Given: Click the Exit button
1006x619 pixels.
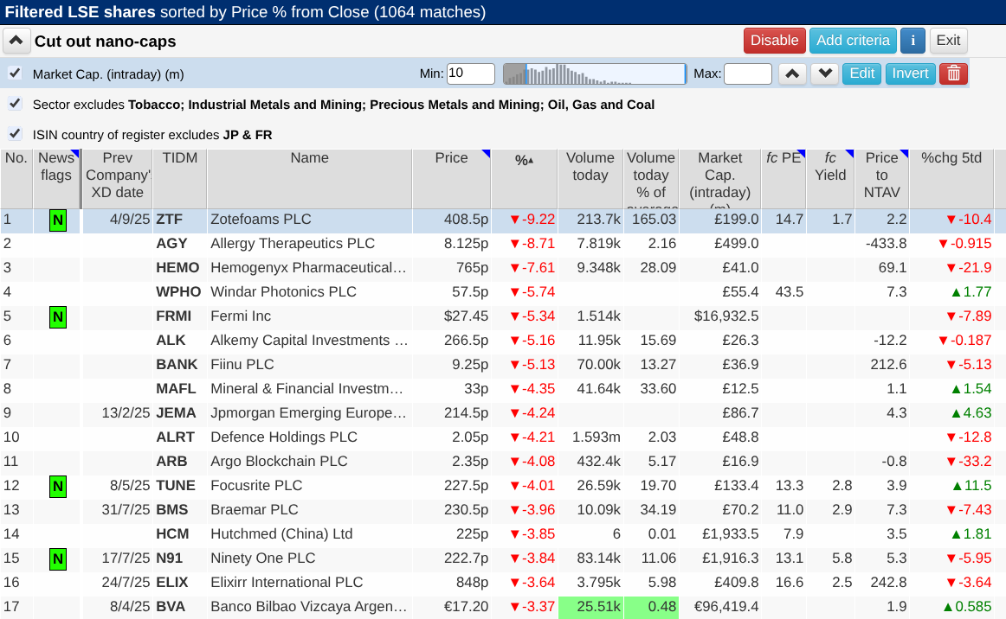Looking at the screenshot, I should click(x=948, y=41).
